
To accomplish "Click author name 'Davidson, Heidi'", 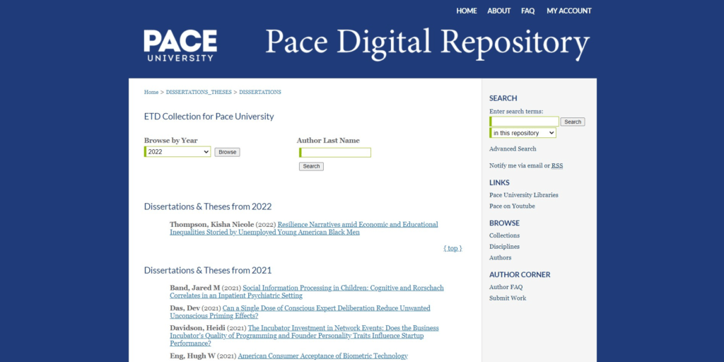I will coord(197,328).
